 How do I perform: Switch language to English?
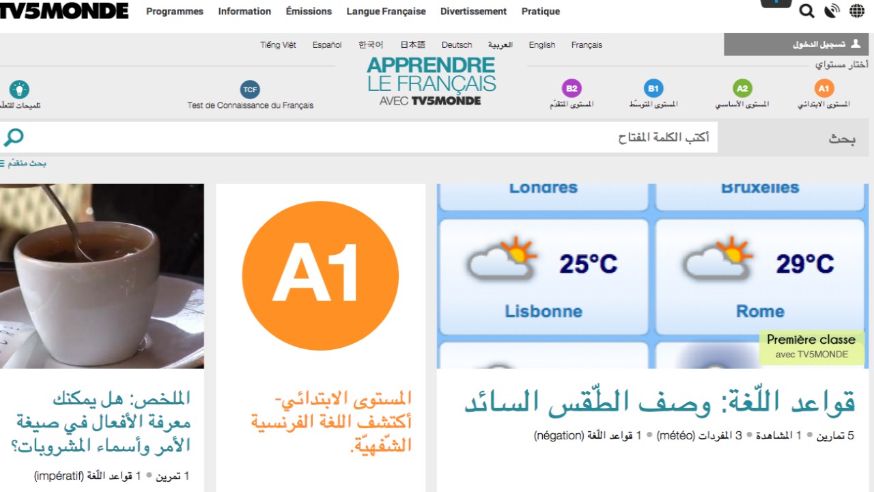point(542,45)
